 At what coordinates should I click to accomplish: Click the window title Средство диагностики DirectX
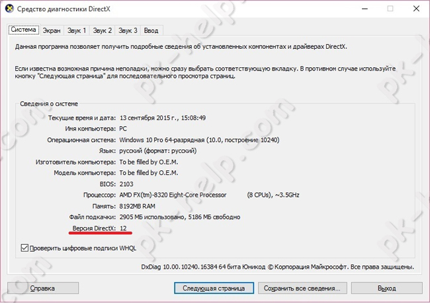(x=64, y=9)
